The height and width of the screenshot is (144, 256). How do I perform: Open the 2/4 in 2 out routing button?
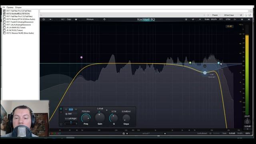229,15
